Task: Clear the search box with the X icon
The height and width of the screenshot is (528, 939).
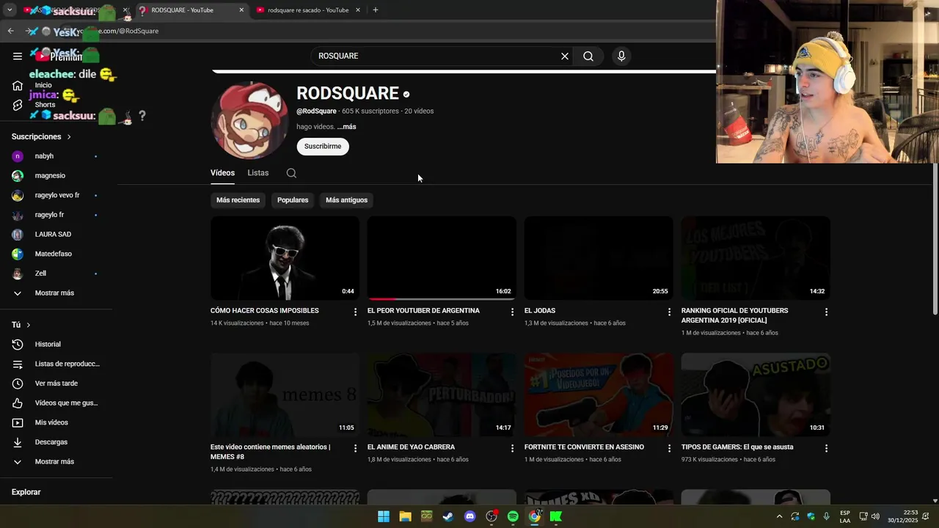Action: (565, 56)
